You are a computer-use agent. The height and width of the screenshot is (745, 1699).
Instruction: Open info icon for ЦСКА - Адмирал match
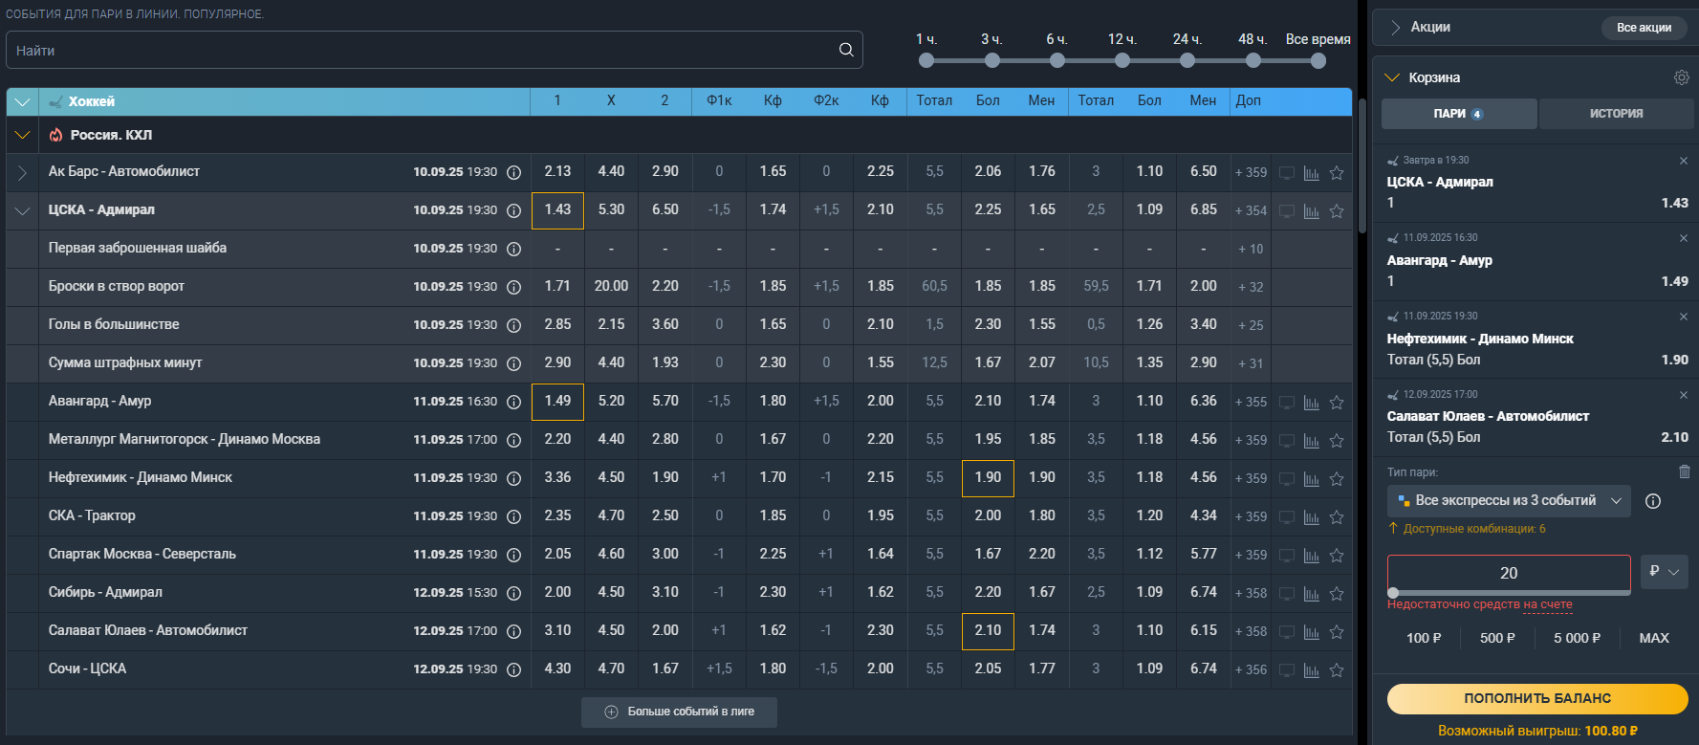513,210
